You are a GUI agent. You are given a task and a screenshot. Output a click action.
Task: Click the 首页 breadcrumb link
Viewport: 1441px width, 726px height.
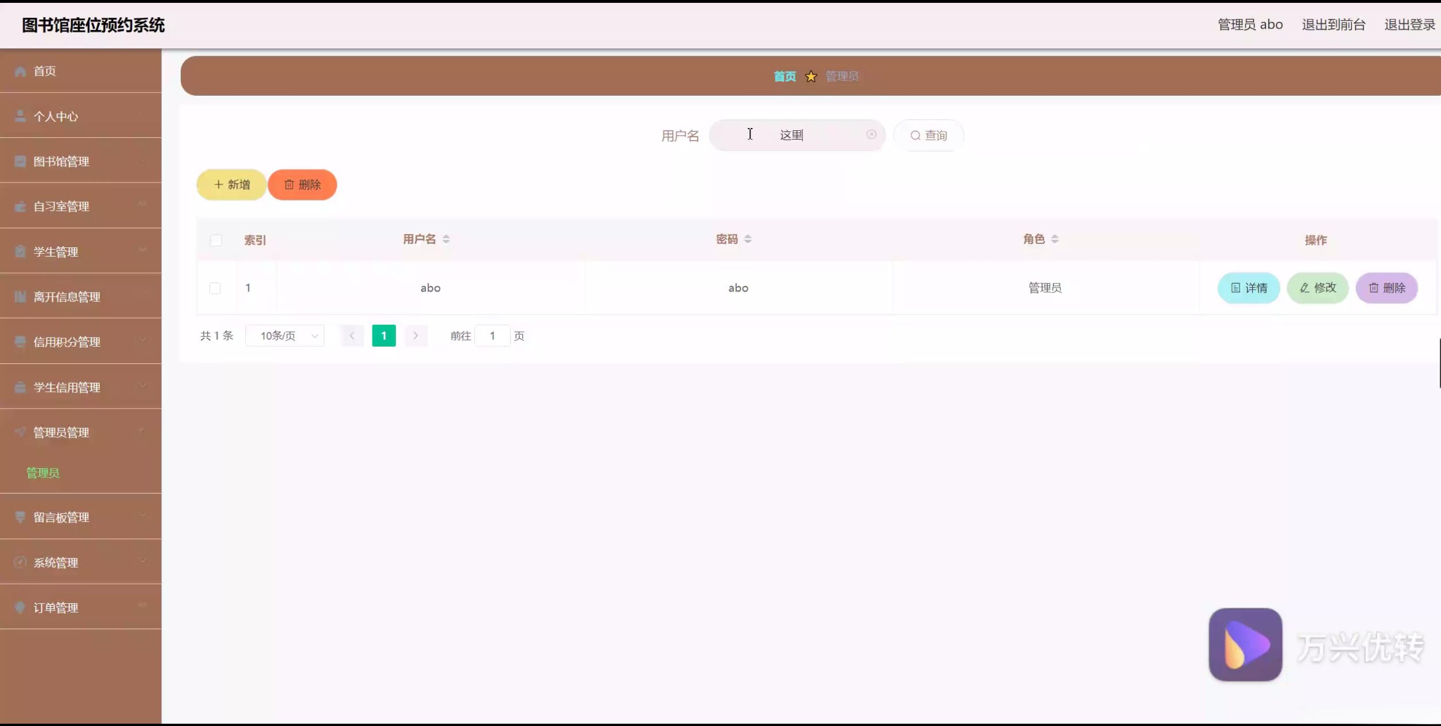(784, 76)
